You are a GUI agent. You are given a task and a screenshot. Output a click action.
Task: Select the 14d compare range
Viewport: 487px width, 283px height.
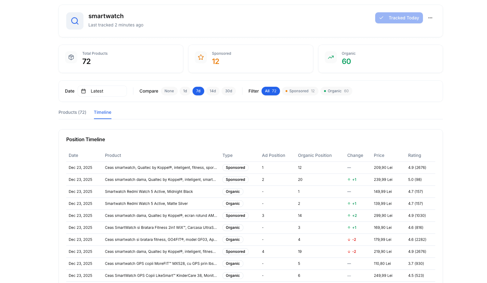[x=213, y=91]
